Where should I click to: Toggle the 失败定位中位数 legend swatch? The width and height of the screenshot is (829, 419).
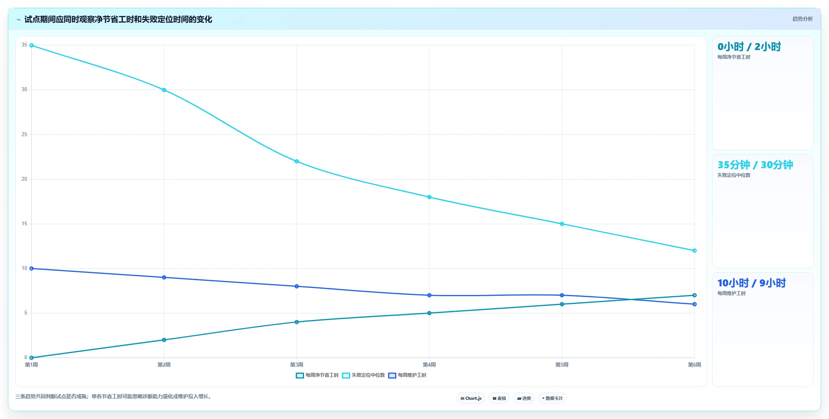[x=346, y=376]
